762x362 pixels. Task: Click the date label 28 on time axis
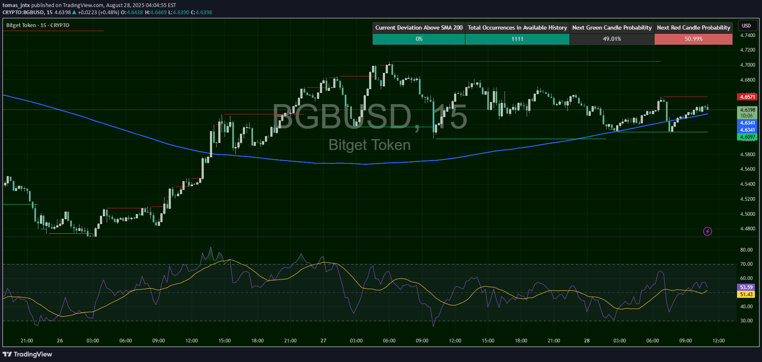(587, 341)
